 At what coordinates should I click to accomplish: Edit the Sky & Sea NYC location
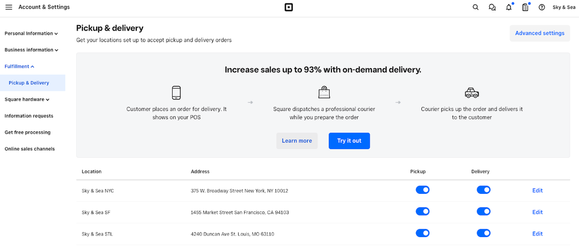(537, 190)
